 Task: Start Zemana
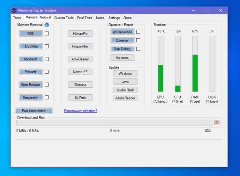80,85
